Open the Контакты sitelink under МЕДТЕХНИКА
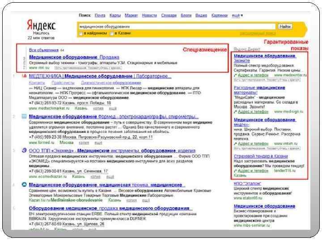 (37, 83)
